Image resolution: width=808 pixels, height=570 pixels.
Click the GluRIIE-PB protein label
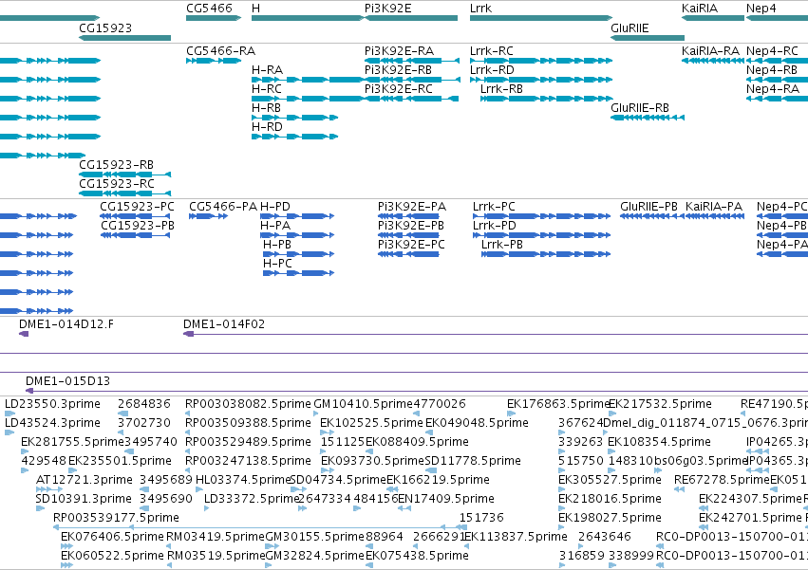648,206
